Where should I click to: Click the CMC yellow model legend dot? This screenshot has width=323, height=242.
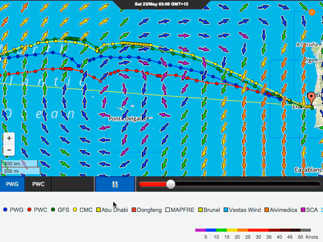click(x=75, y=210)
